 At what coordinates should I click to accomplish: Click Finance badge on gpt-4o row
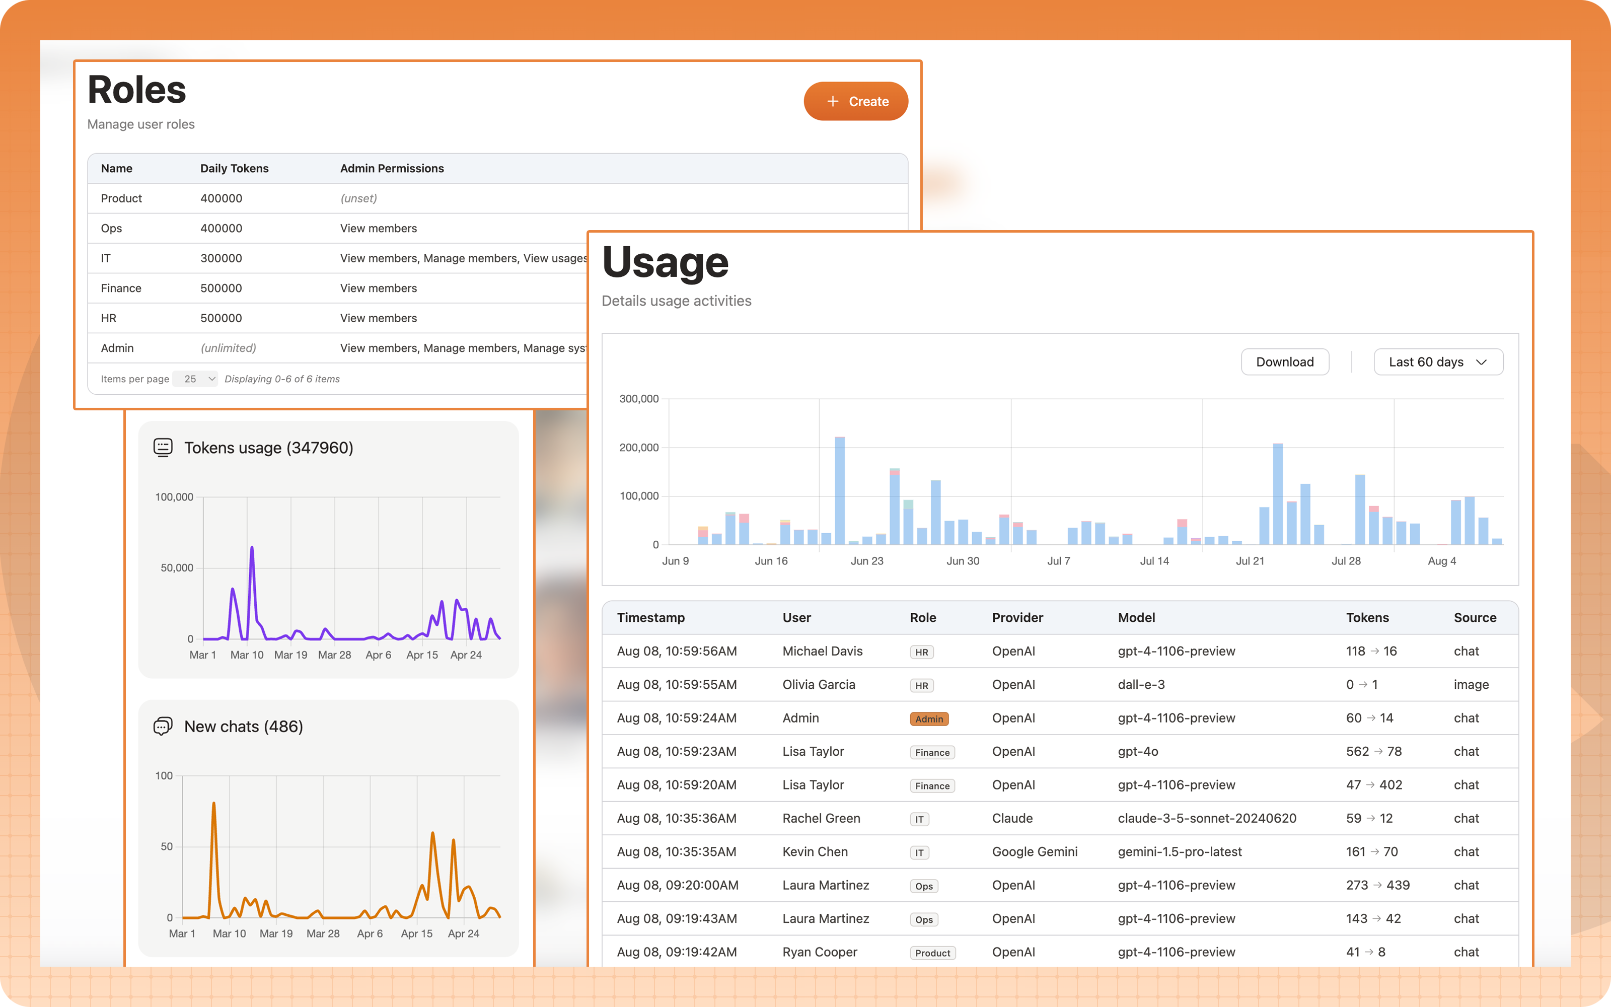pos(932,752)
